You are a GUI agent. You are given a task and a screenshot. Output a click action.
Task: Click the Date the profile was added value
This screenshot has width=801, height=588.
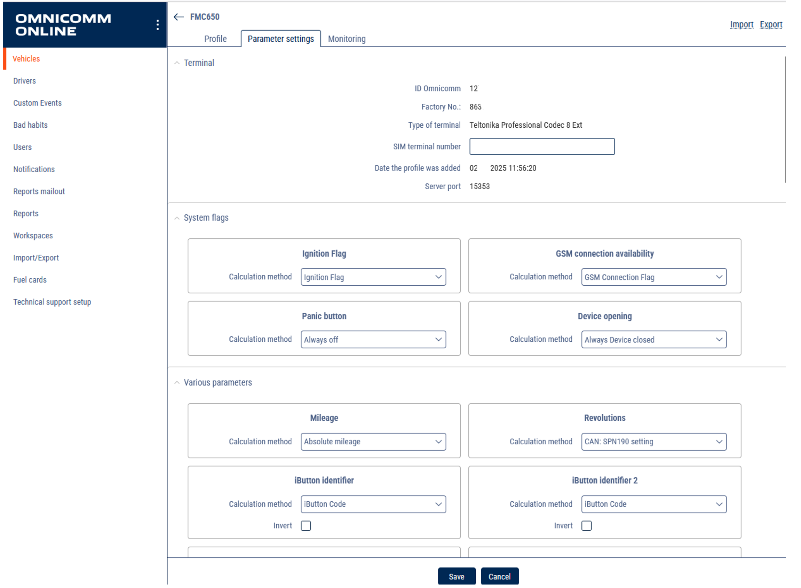[x=503, y=168]
